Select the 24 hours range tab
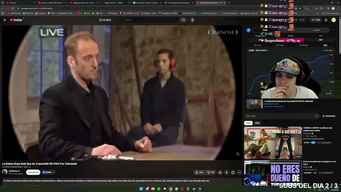 tap(258, 45)
